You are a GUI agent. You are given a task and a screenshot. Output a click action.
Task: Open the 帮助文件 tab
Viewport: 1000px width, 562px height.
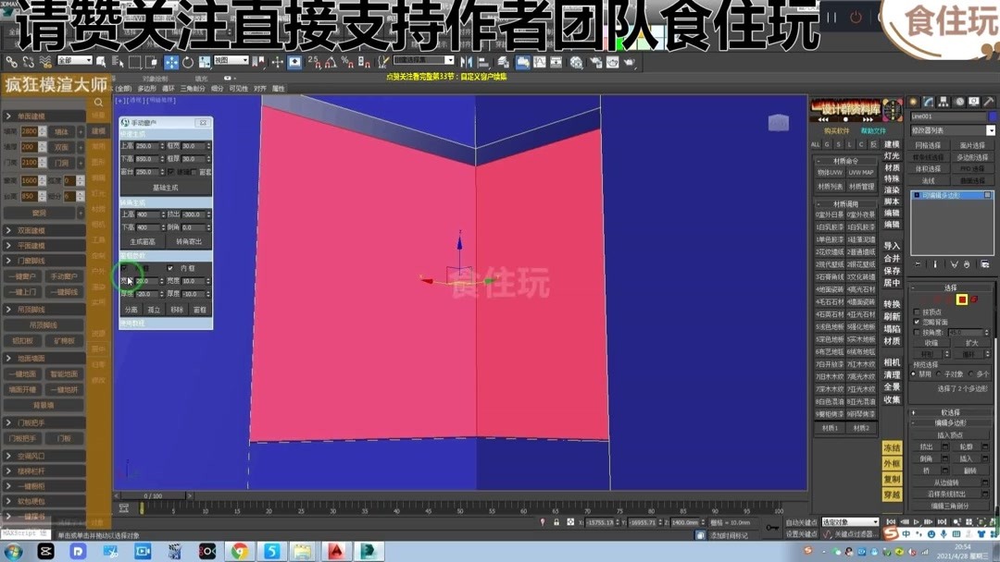coord(874,132)
